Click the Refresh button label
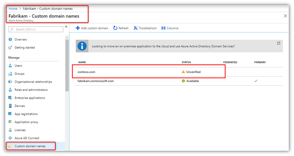This screenshot has height=156, width=294. pos(124,28)
